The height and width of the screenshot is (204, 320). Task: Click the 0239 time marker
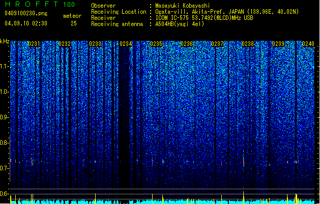pos(278,44)
